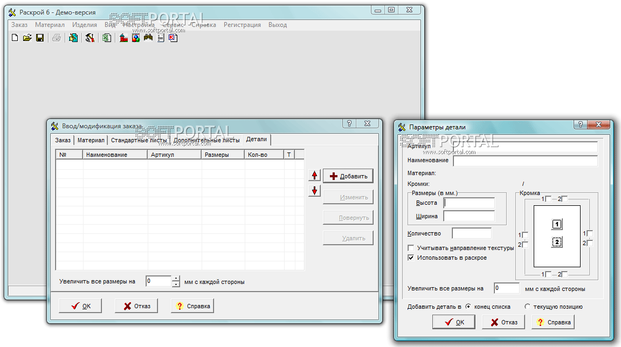Click the Изменить button
This screenshot has height=347, width=621.
tap(348, 197)
